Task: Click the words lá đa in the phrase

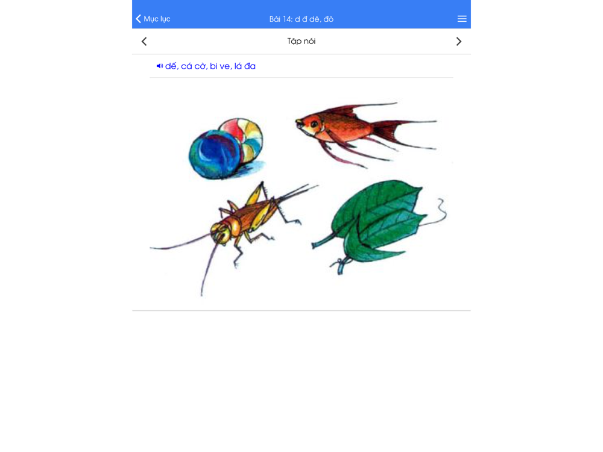Action: coord(245,66)
